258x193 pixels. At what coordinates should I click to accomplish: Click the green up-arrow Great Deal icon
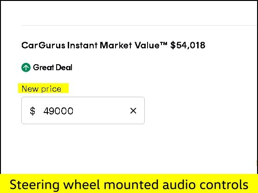(x=26, y=67)
